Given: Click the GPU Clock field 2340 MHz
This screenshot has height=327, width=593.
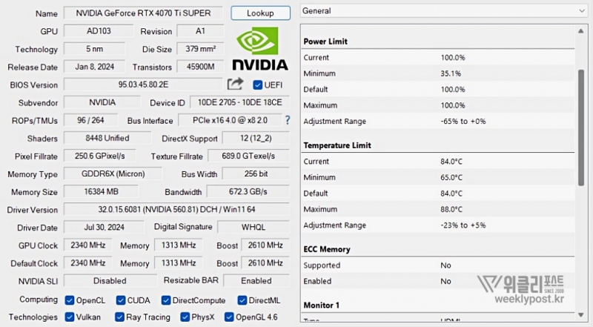Looking at the screenshot, I should pos(87,245).
